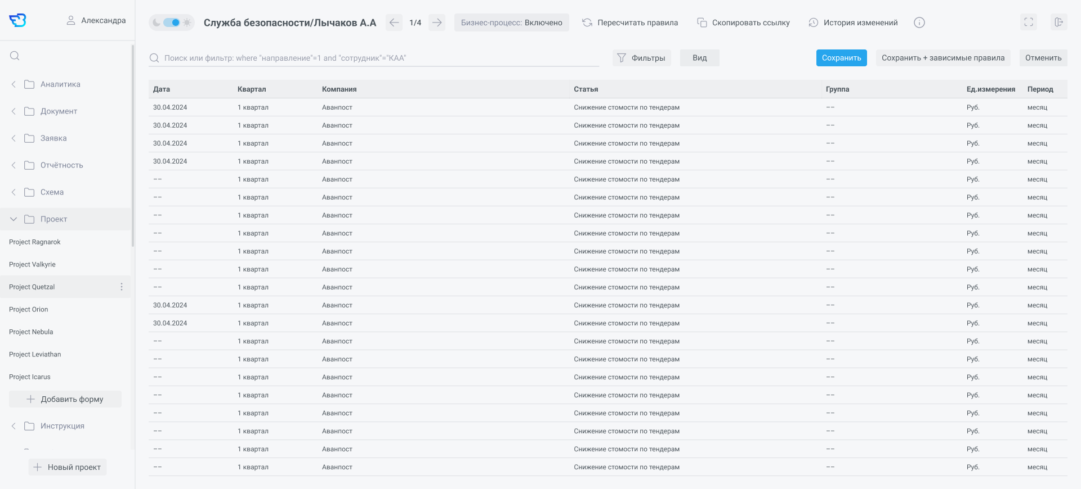The width and height of the screenshot is (1081, 489).
Task: Click the sidebar search magnifier icon
Action: coord(15,56)
